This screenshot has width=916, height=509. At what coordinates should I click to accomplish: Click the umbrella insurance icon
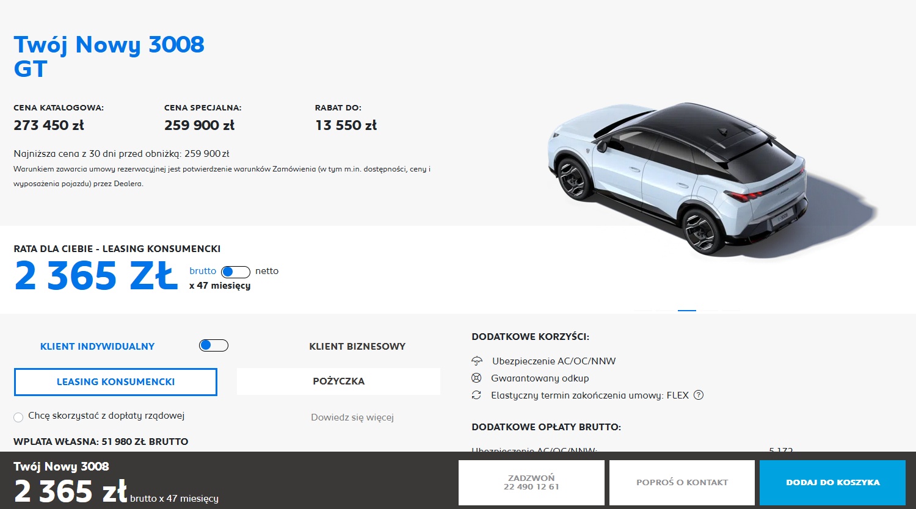[x=477, y=361]
